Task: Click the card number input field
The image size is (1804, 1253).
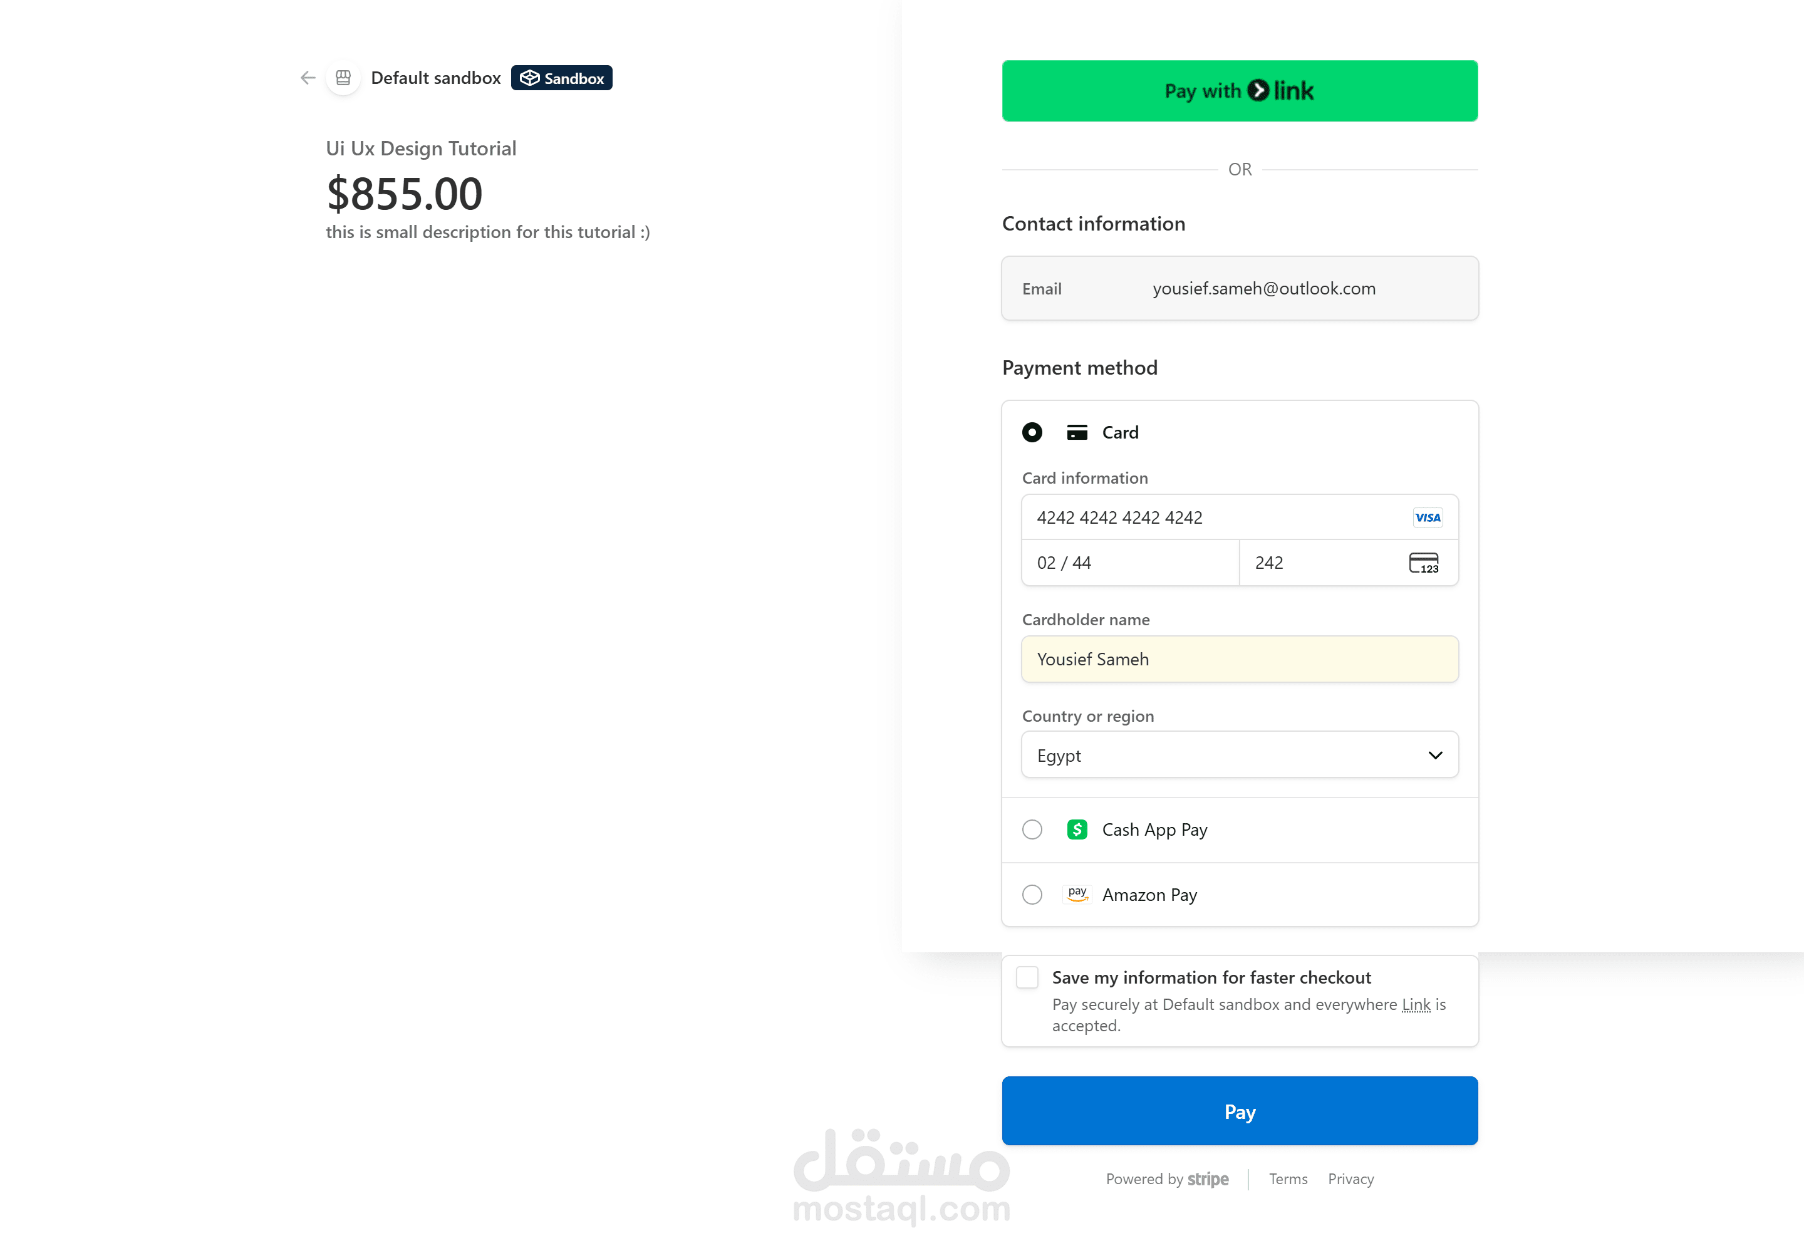Action: [1209, 517]
